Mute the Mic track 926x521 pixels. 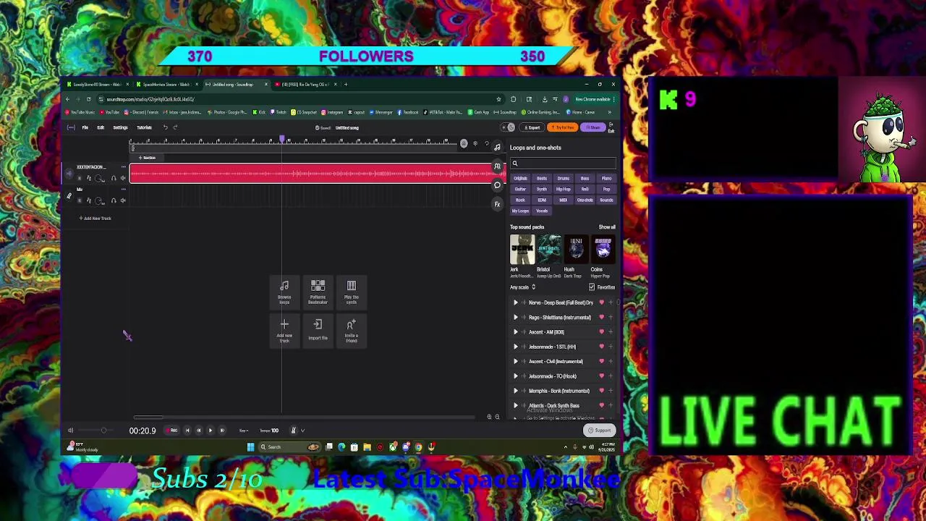(x=123, y=200)
